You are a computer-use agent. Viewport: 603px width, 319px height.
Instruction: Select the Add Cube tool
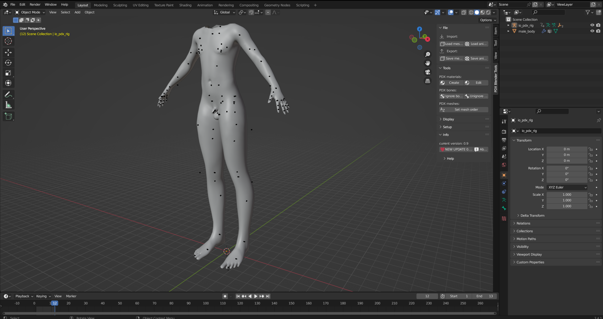pyautogui.click(x=8, y=116)
